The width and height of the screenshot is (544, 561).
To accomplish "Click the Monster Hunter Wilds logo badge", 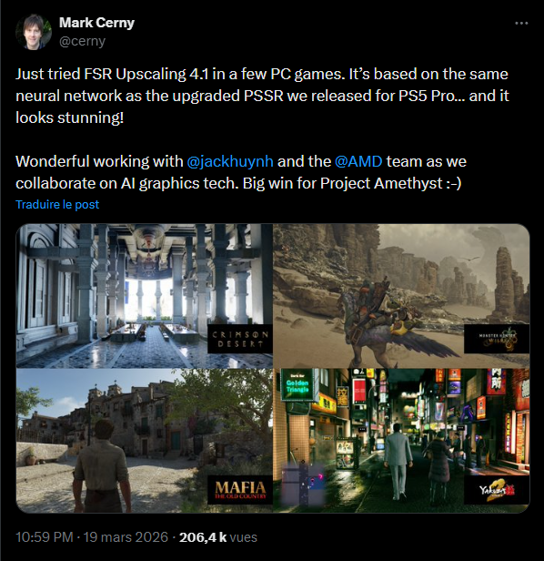I will coord(497,339).
